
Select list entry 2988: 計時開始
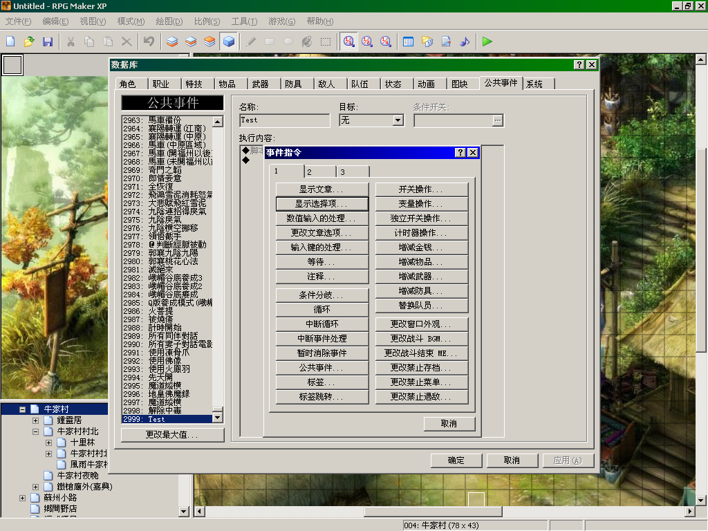167,327
